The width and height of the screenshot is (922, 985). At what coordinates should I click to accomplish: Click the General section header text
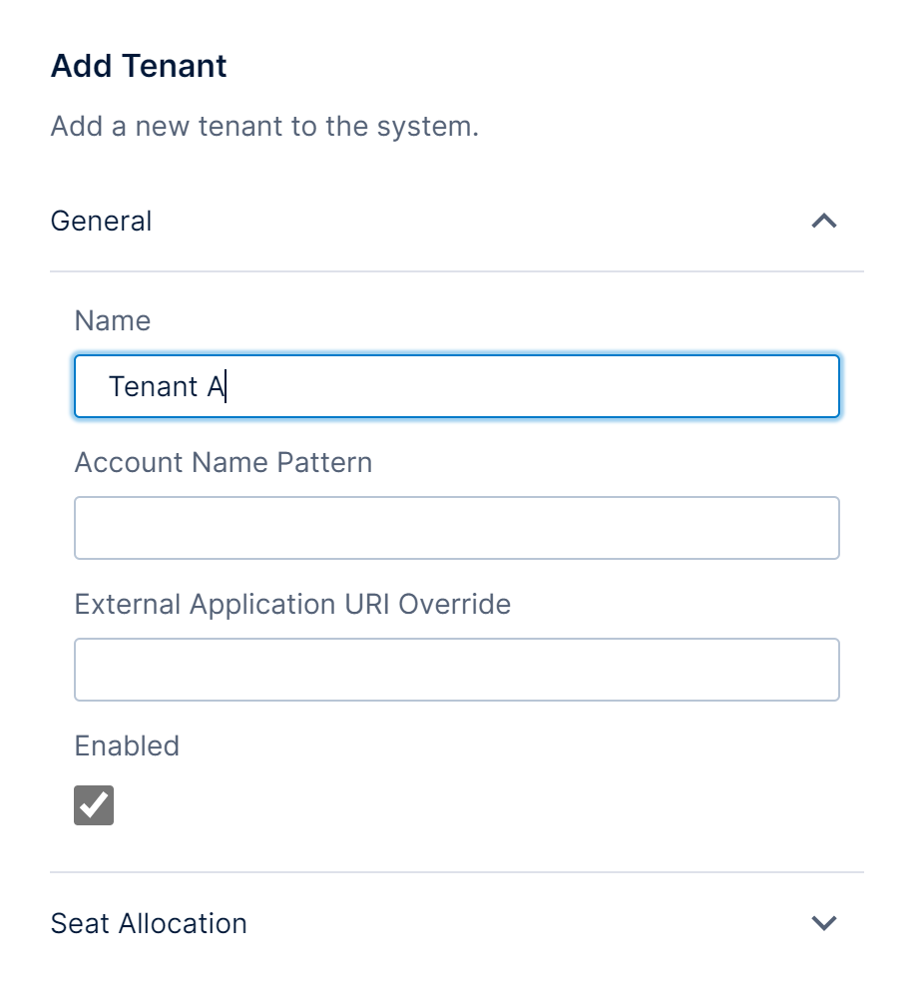pos(101,221)
